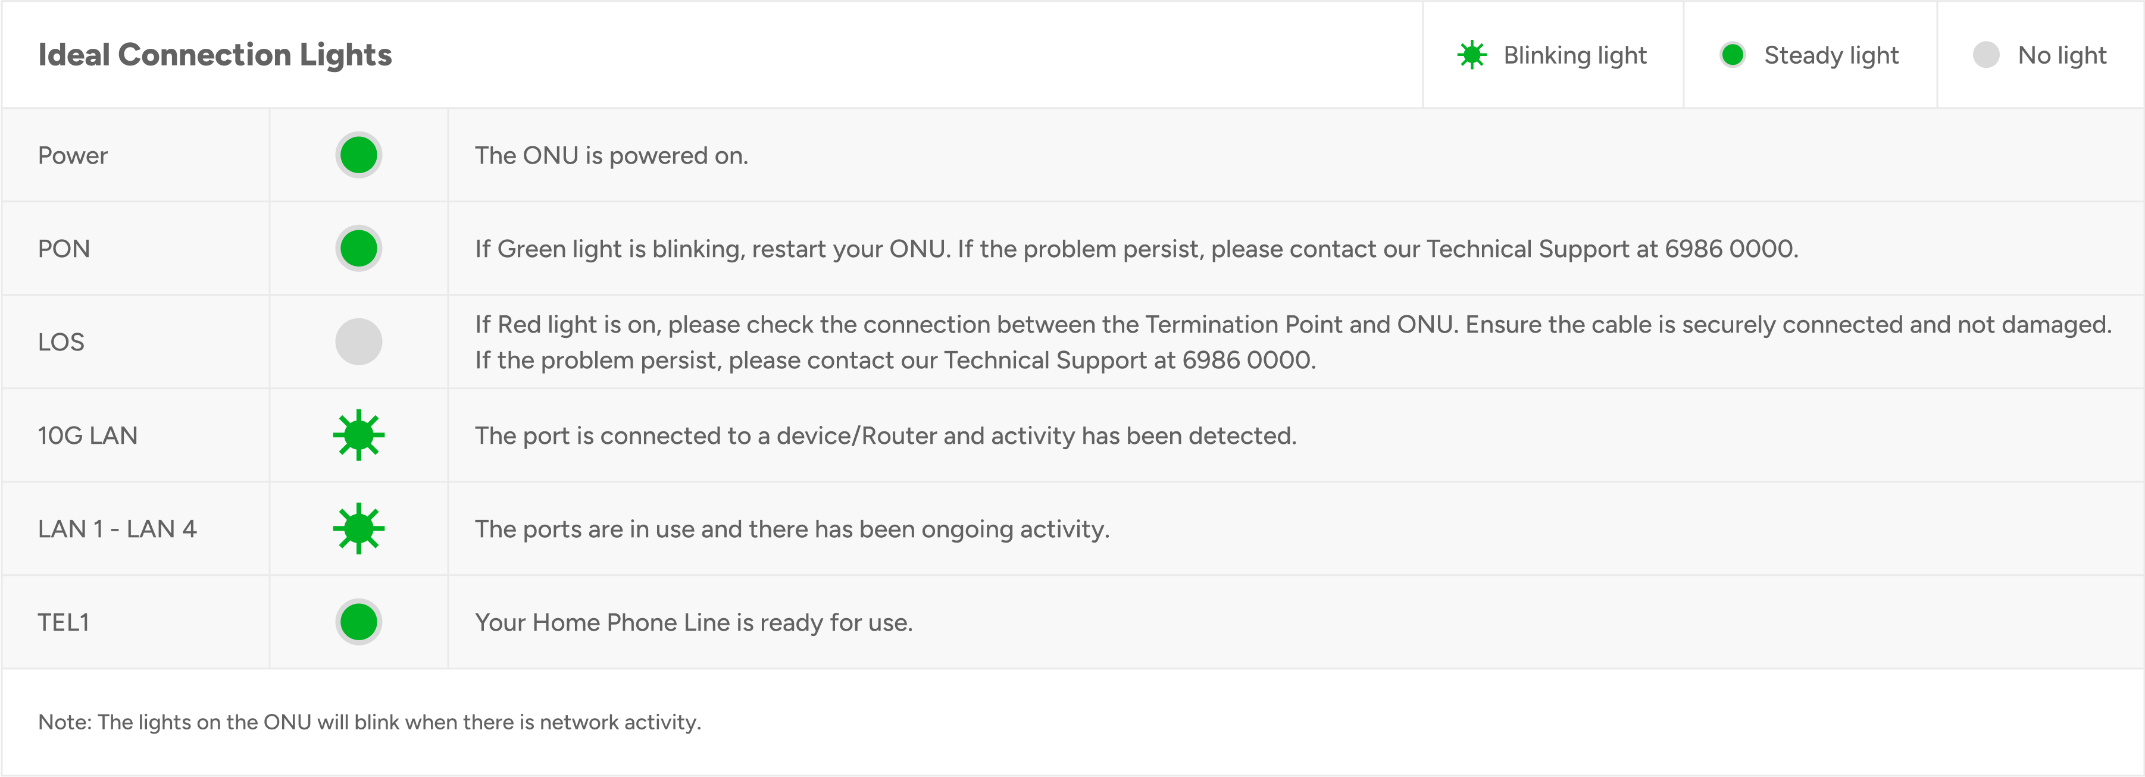
Task: Select the Blinking light legend label
Action: pos(1575,55)
